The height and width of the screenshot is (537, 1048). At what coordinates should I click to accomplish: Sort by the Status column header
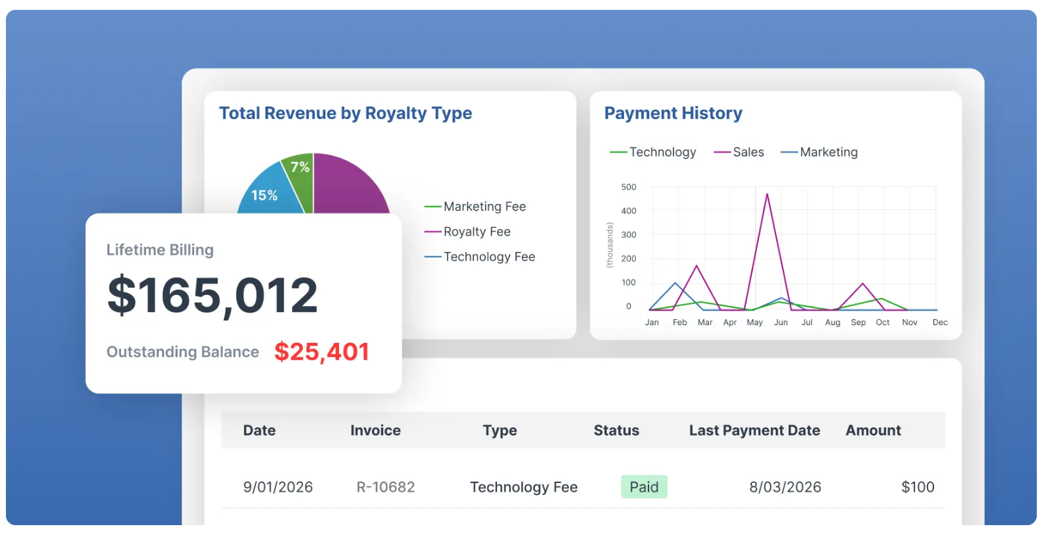(616, 430)
